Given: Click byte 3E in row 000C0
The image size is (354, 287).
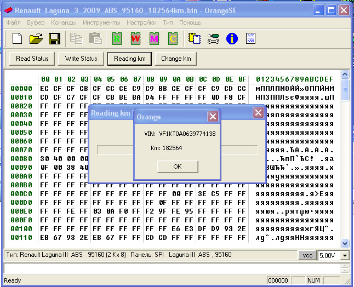Looking at the screenshot, I should tap(202, 194).
